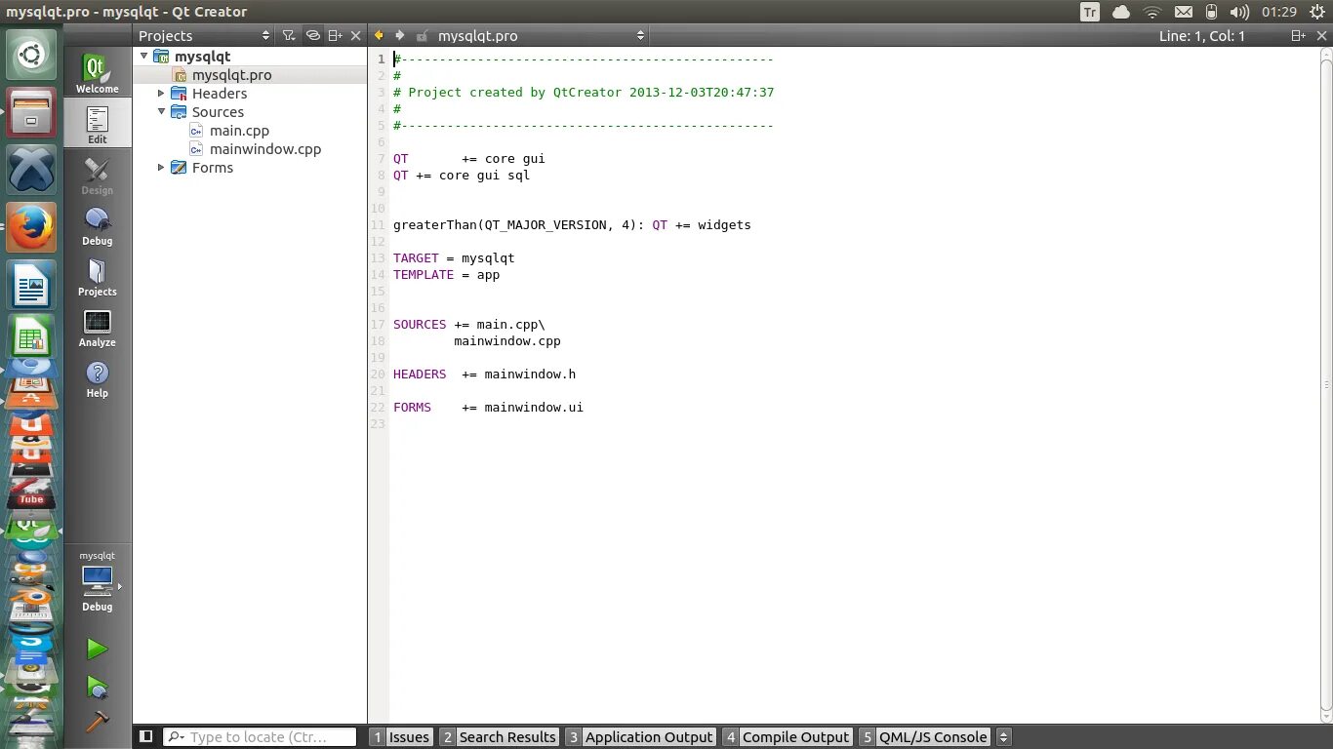Screen dimensions: 1333x749
Task: Select mysqlqt.pro in the project tree
Action: [x=231, y=75]
